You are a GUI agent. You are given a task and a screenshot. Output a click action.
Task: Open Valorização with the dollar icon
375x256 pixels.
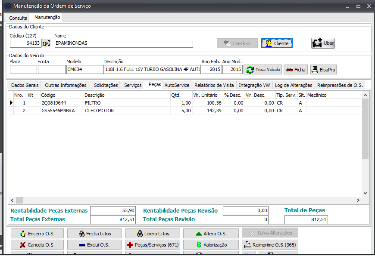click(x=211, y=245)
